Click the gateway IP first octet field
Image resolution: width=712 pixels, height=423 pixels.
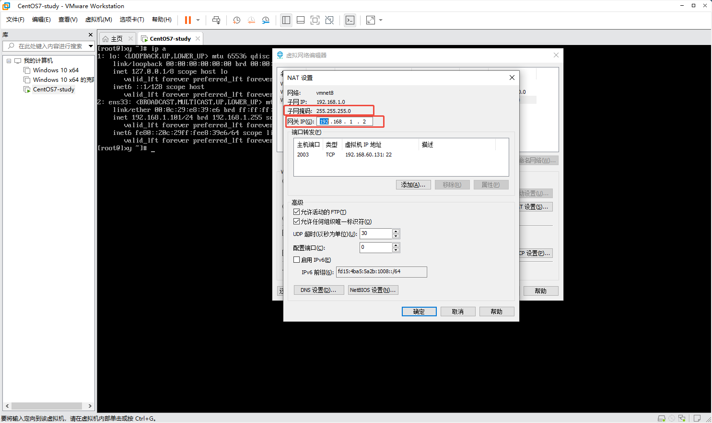(324, 122)
